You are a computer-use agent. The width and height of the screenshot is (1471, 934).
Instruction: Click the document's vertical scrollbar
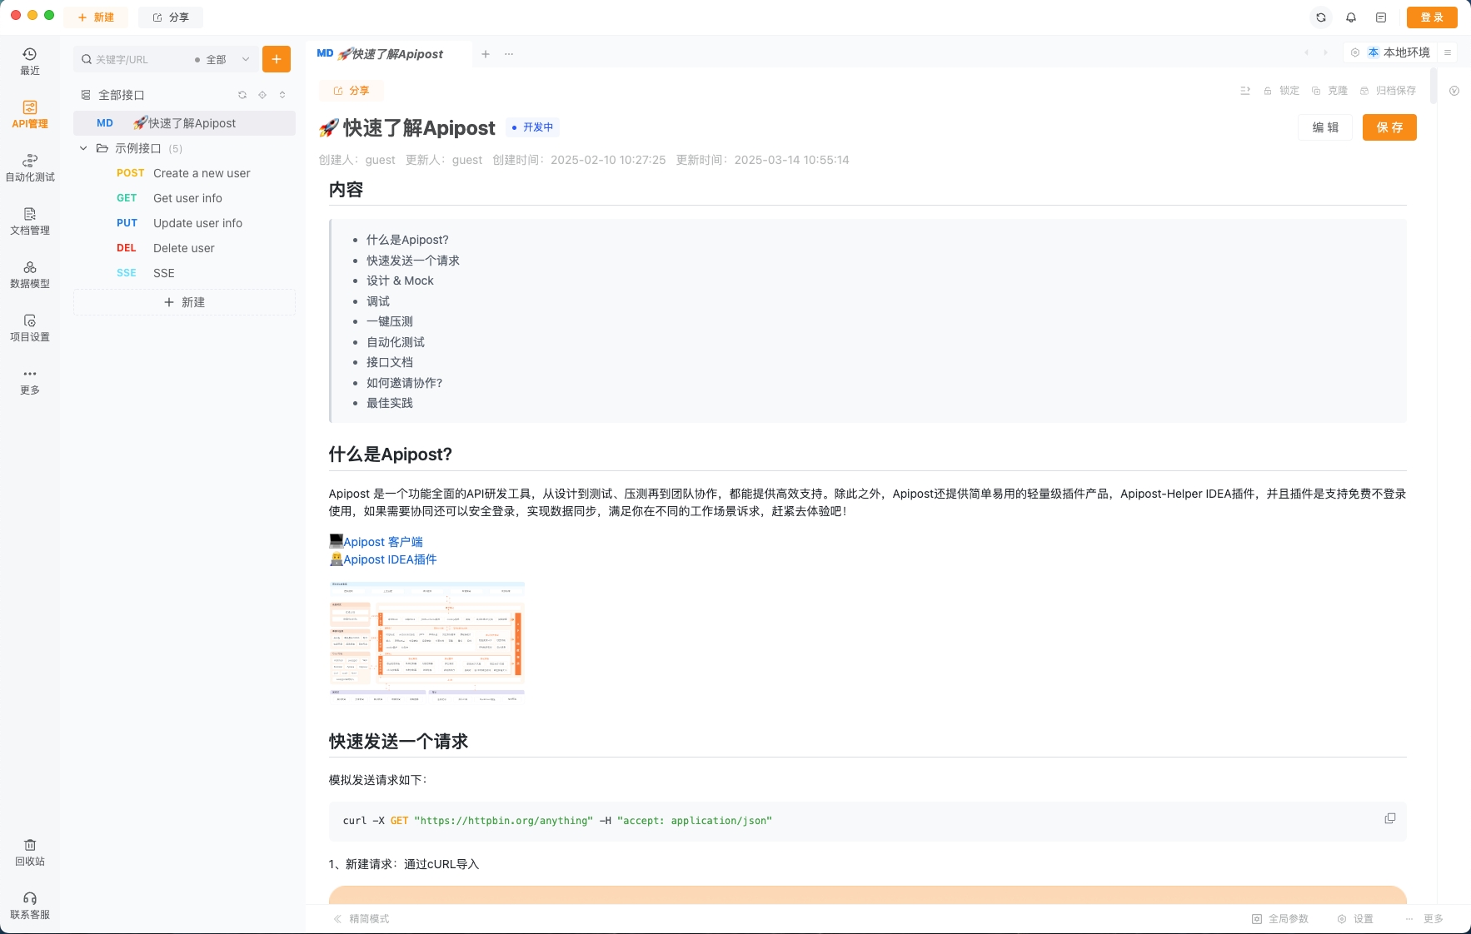1434,86
